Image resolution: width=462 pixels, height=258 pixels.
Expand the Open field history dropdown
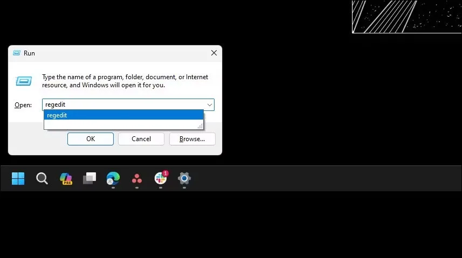pyautogui.click(x=210, y=105)
